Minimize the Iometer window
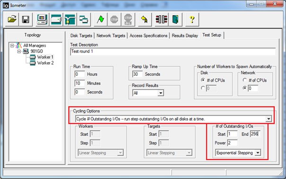This screenshot has width=286, height=179. pyautogui.click(x=251, y=4)
